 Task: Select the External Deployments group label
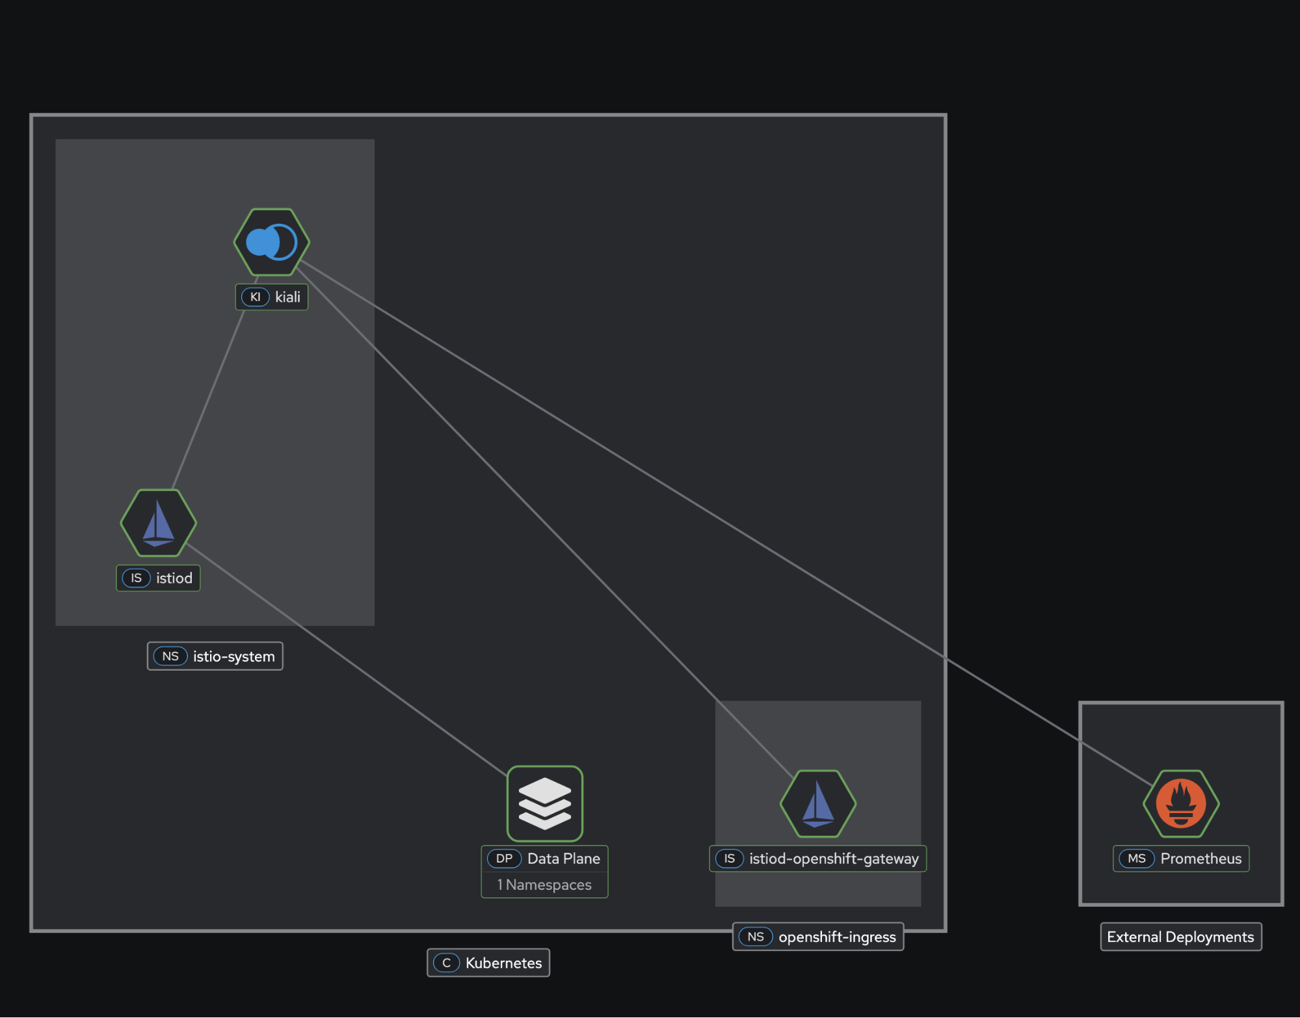pos(1180,937)
